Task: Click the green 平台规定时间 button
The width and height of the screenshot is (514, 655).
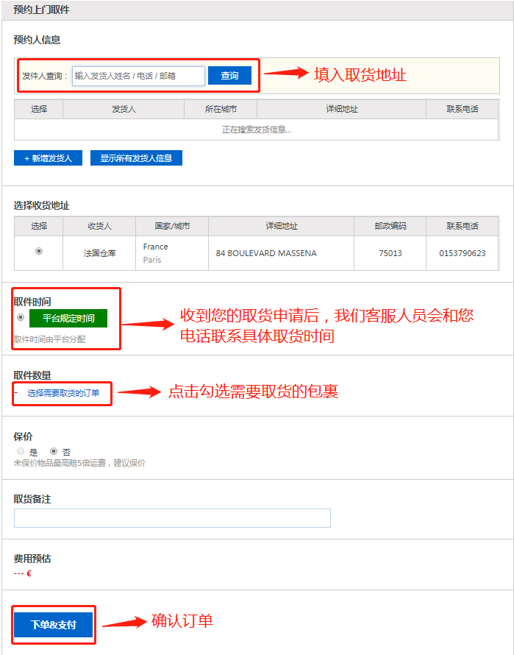Action: (x=68, y=319)
